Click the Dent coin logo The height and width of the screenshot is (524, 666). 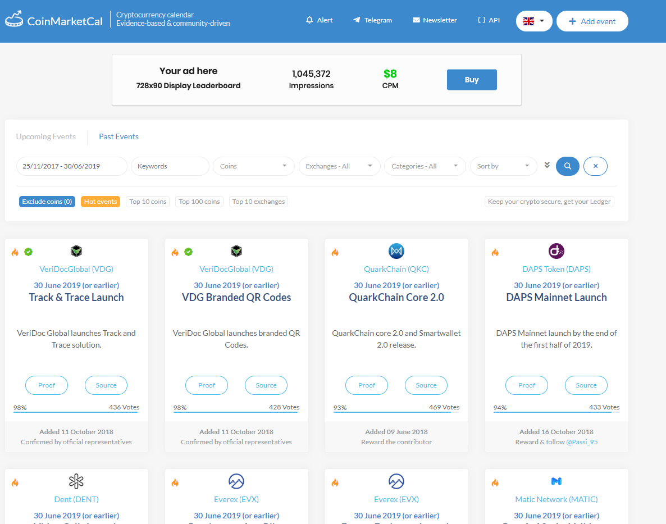click(76, 481)
